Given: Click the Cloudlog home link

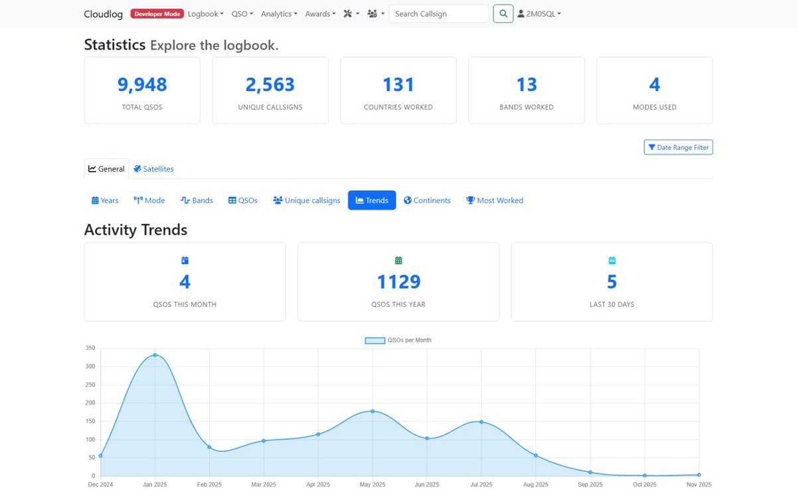Looking at the screenshot, I should click(x=103, y=13).
